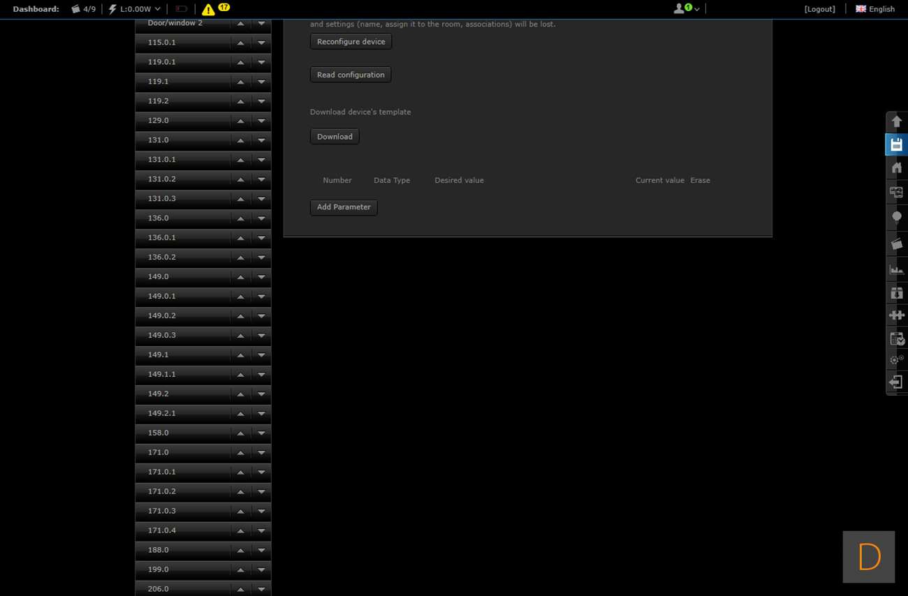Click the Data Type column header
The image size is (908, 596).
click(392, 180)
